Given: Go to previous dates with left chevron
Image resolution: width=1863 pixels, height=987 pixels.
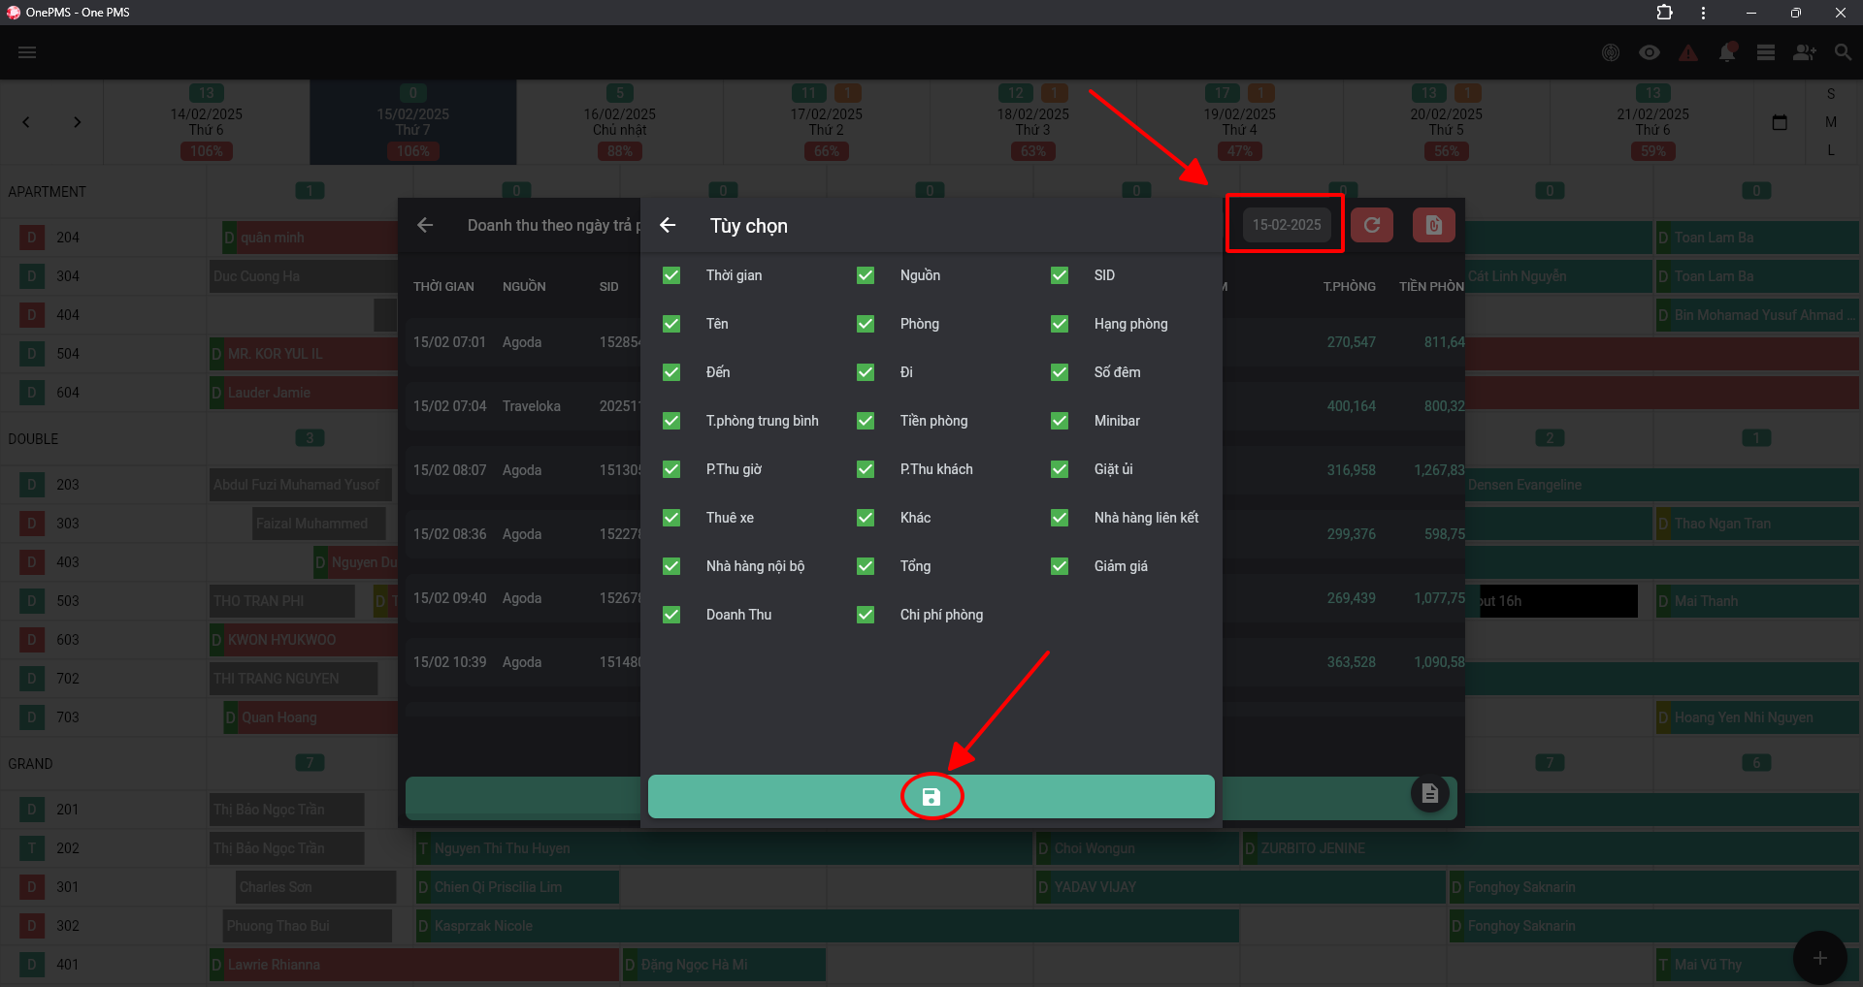Looking at the screenshot, I should (26, 122).
